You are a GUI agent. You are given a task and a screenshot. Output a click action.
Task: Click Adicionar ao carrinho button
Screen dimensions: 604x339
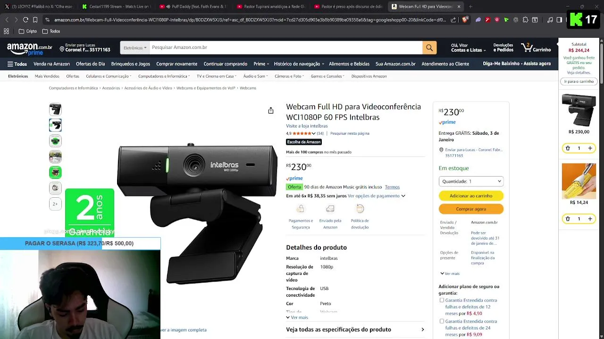coord(471,196)
